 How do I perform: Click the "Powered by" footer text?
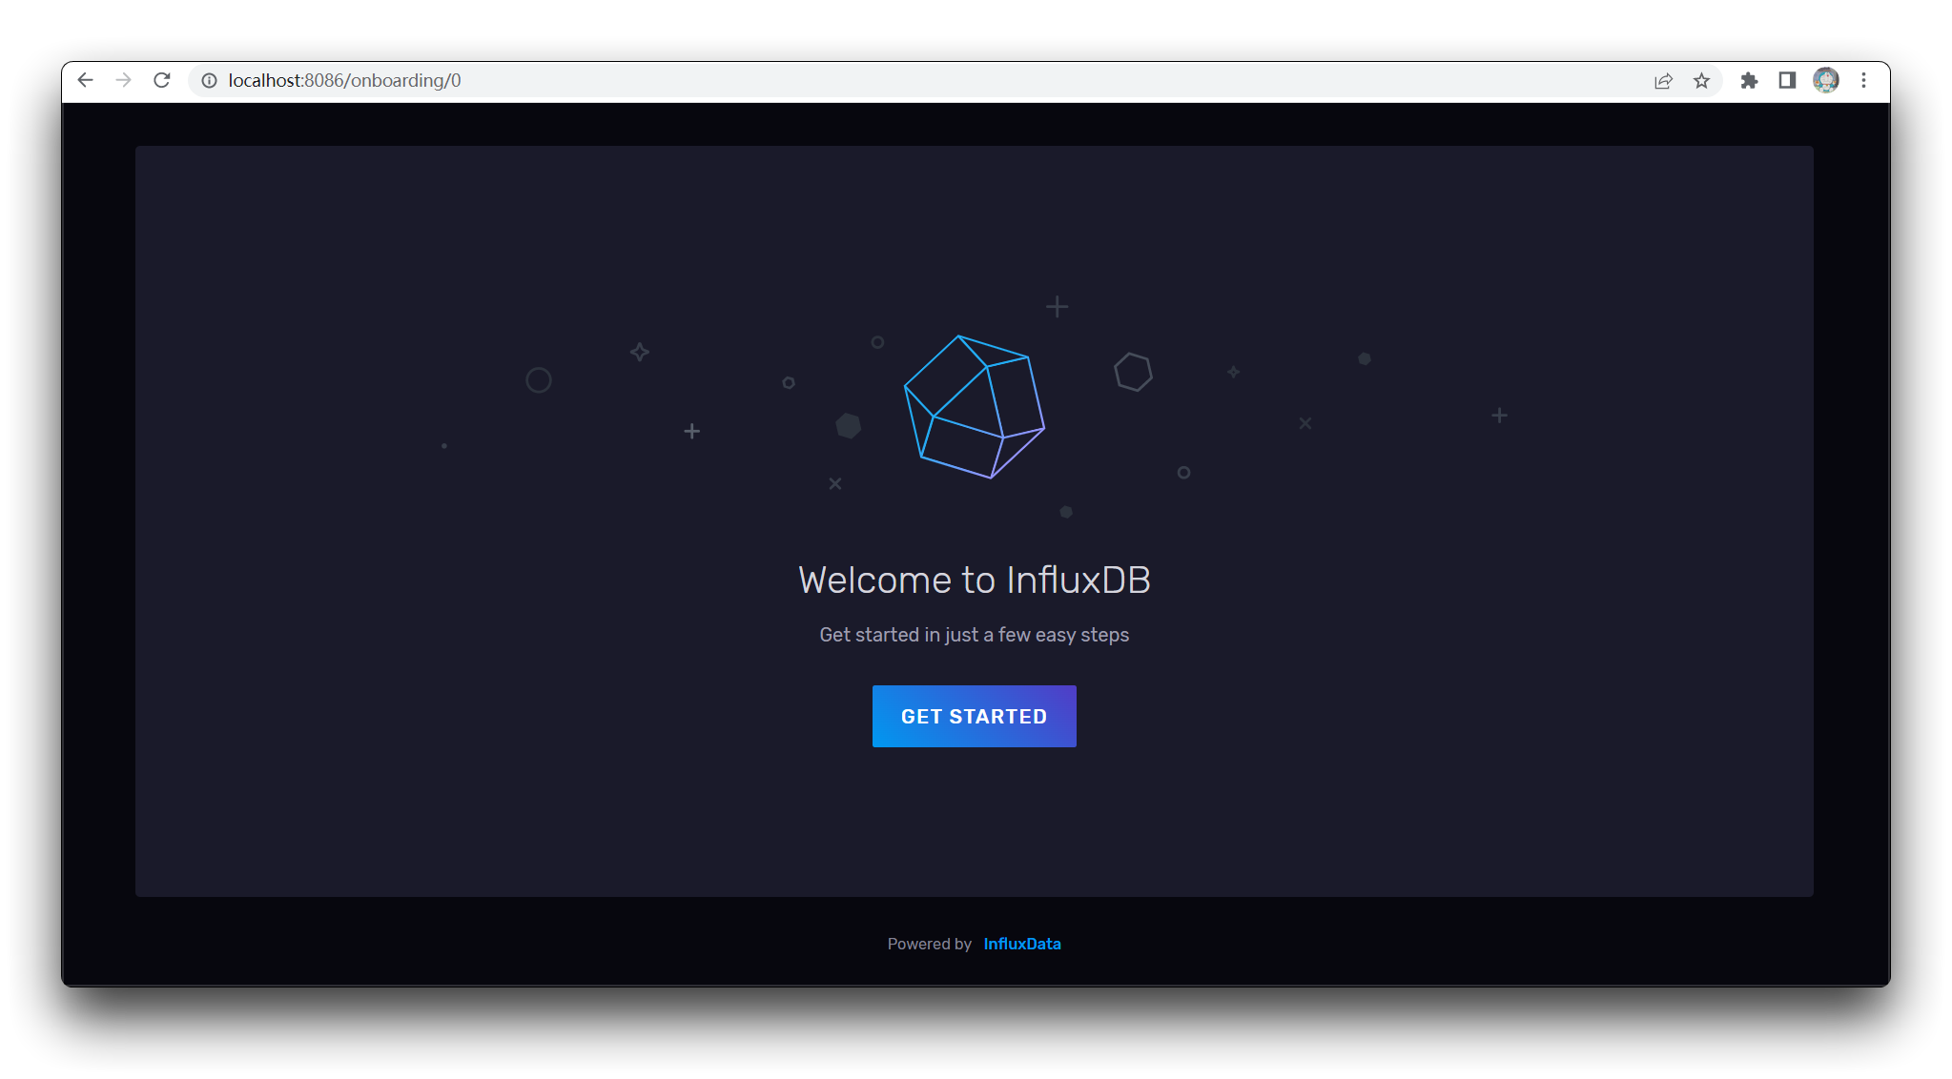click(x=930, y=944)
